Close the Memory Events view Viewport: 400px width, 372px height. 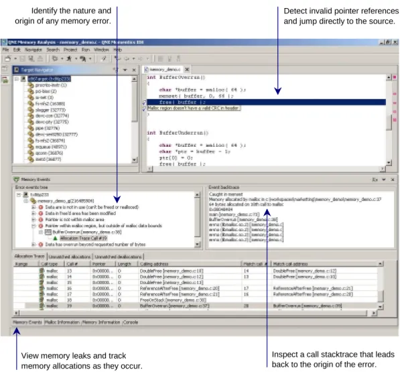point(393,180)
